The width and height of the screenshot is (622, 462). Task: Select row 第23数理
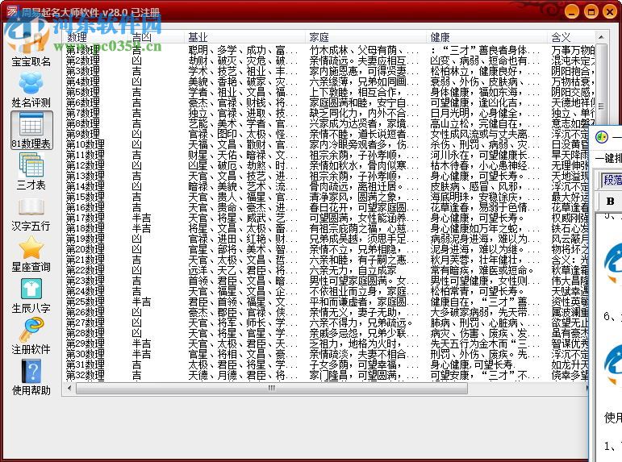coord(326,281)
